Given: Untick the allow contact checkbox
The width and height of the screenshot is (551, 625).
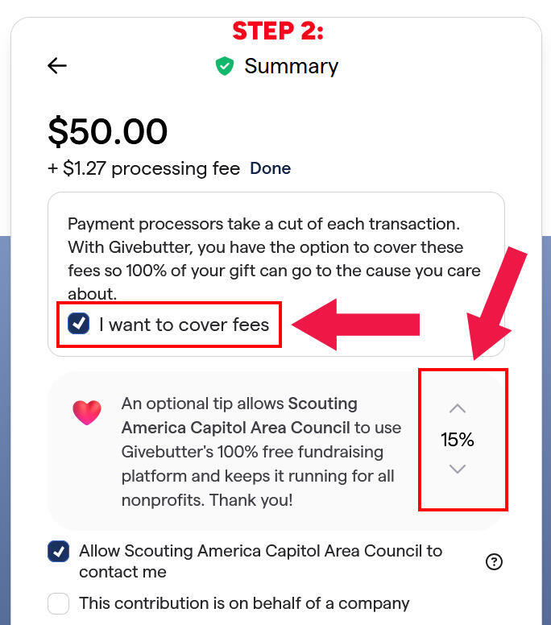Looking at the screenshot, I should [x=58, y=552].
